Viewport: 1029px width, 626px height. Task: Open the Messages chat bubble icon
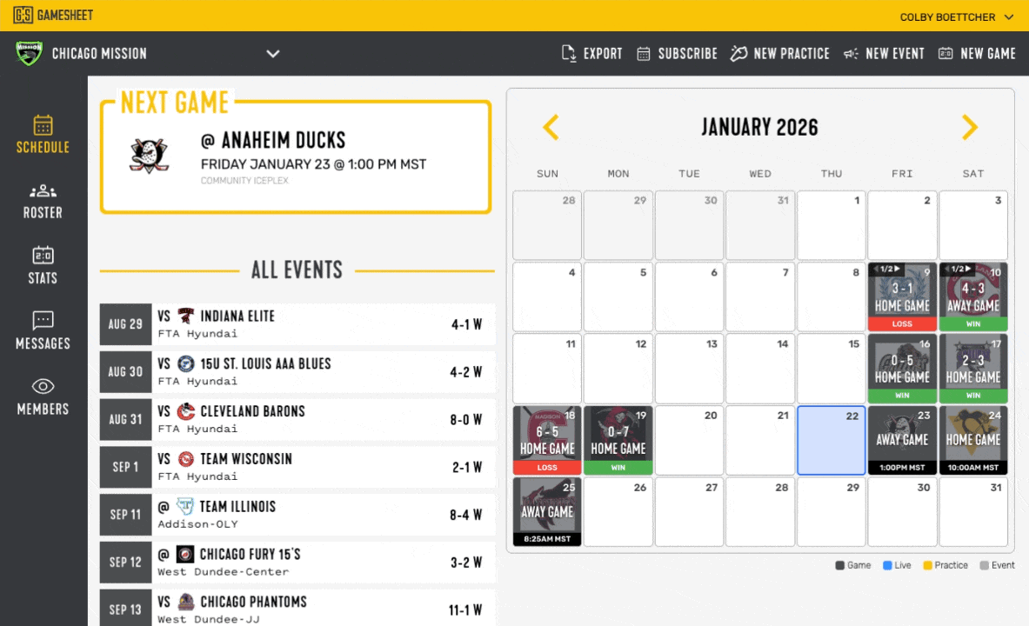[x=43, y=320]
